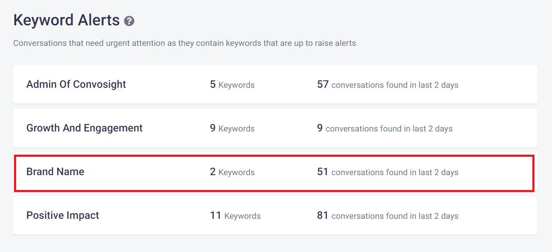View the 5 Keywords for Admin Of Convosight
Screen dimensions: 552x252
[233, 85]
